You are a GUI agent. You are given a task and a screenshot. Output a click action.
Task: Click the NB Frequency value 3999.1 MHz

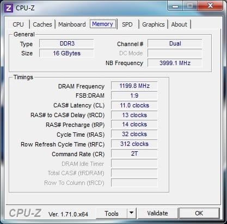[x=175, y=63]
